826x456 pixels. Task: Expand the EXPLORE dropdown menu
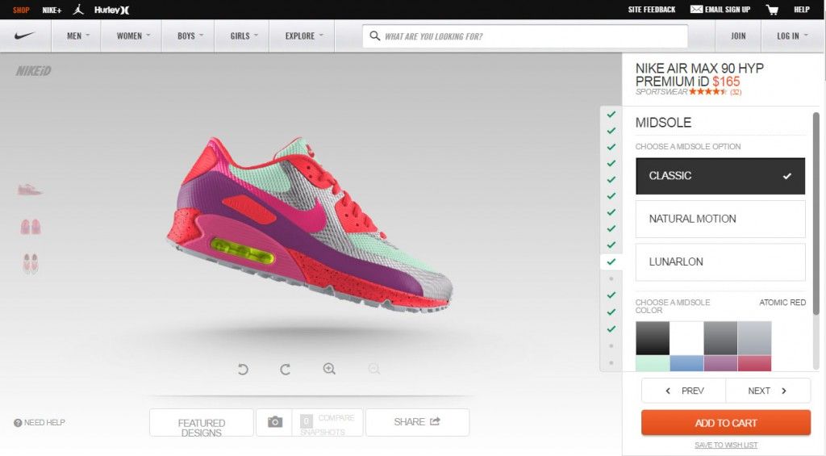click(304, 36)
